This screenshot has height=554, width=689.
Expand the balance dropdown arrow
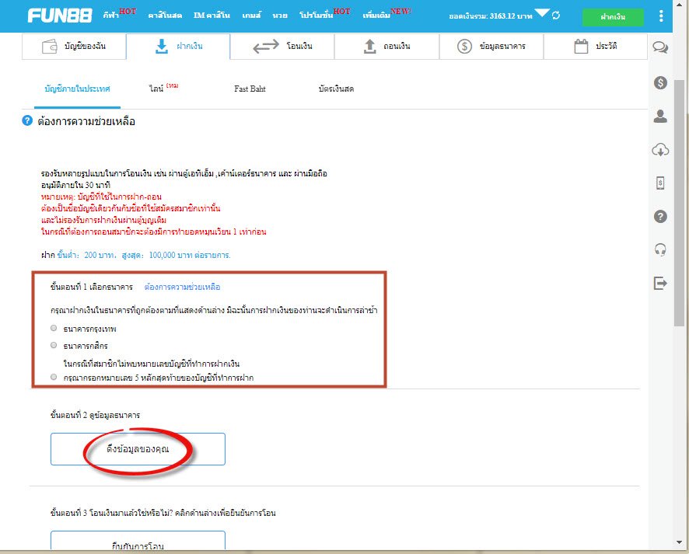(x=542, y=14)
